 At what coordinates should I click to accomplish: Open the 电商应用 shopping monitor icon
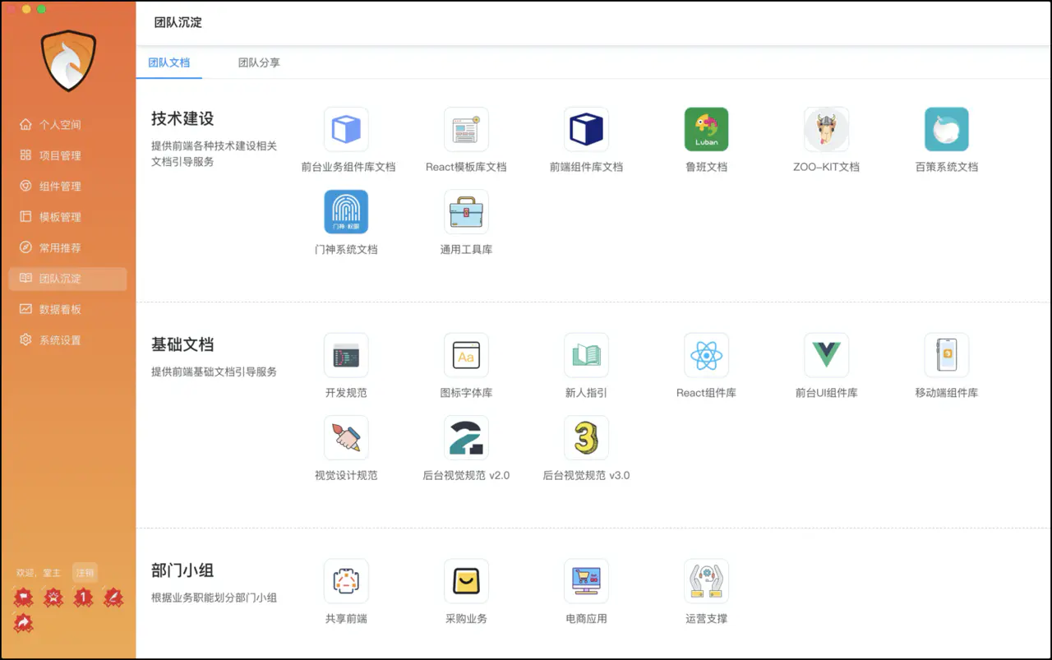coord(586,581)
